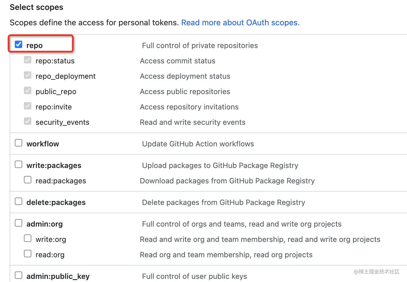
Task: Select the write:org checkbox
Action: tap(28, 238)
